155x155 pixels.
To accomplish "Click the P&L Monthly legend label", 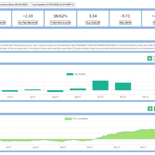I will (x=80, y=74).
